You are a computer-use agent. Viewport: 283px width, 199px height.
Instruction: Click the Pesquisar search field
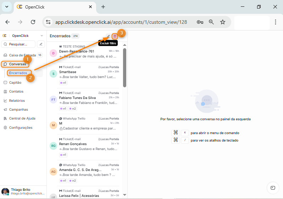tap(19, 44)
